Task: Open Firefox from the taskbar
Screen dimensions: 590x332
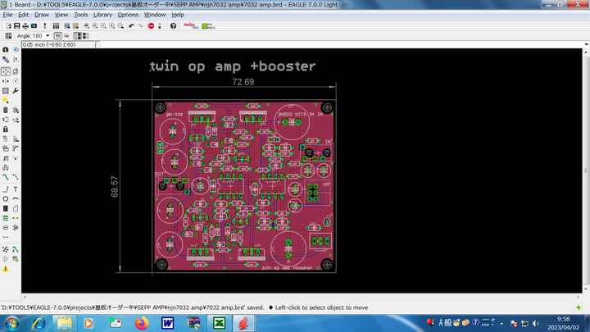Action: [x=142, y=323]
